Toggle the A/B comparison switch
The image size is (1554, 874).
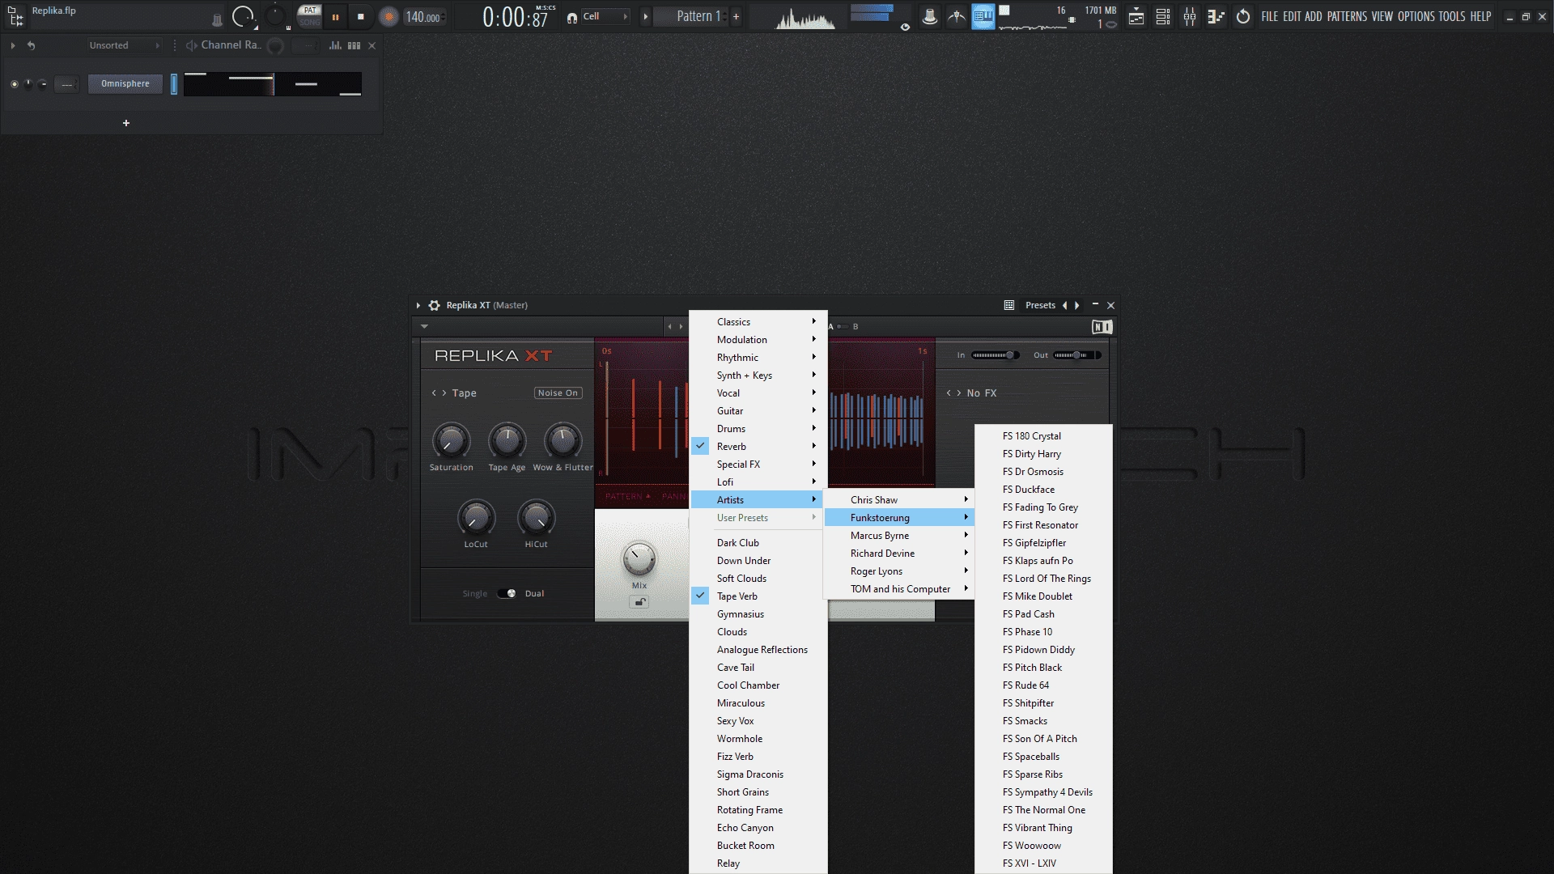coord(843,327)
